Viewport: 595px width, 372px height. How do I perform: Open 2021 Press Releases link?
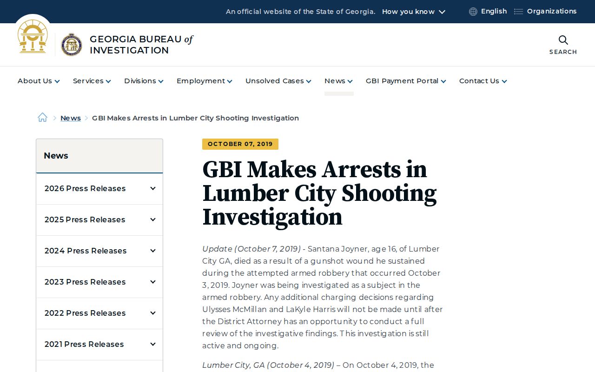pos(84,344)
